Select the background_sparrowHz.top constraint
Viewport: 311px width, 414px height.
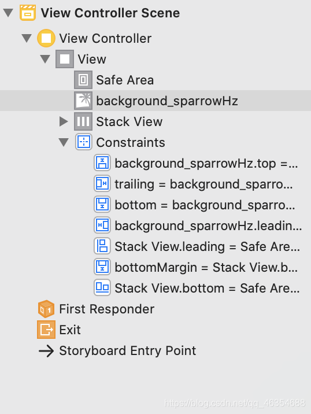tap(196, 163)
